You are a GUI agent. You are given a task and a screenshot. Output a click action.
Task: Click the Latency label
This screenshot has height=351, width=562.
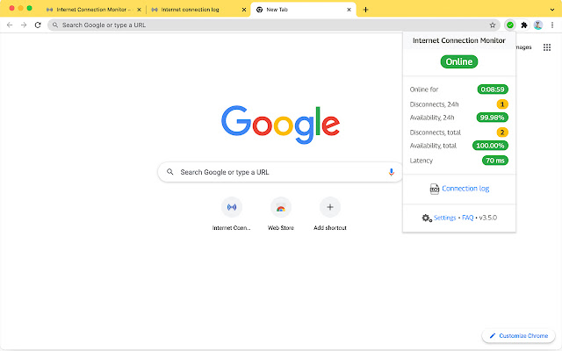pyautogui.click(x=421, y=161)
